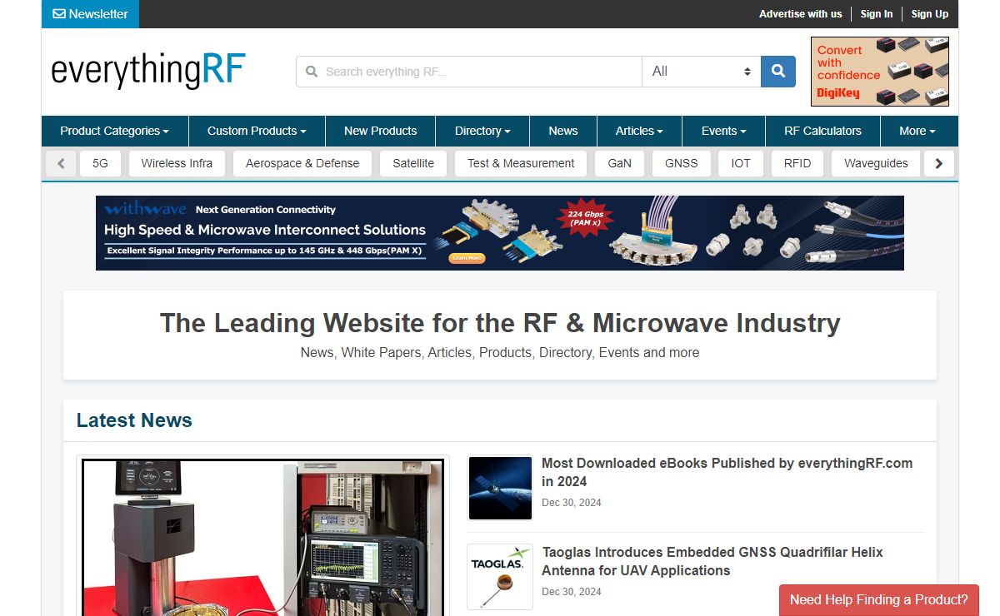Select the Aerospace & Defense category

(302, 163)
